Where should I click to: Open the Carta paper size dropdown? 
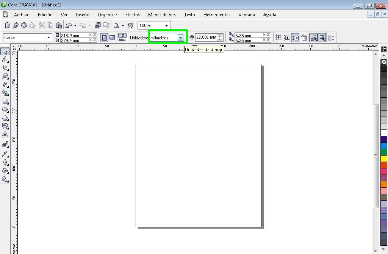[48, 37]
